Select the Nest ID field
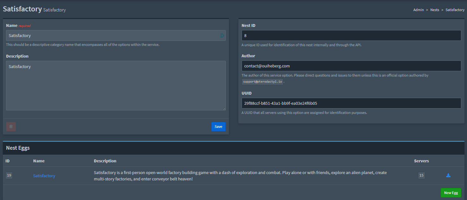 click(x=351, y=35)
